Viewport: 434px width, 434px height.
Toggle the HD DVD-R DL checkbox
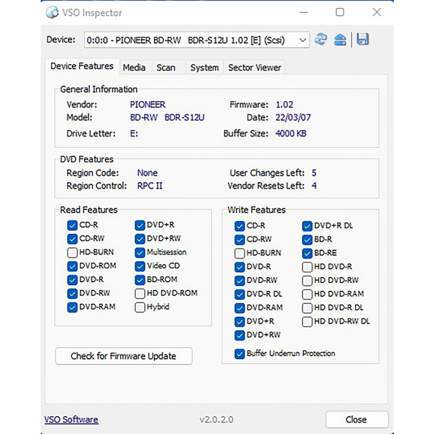coord(307,308)
